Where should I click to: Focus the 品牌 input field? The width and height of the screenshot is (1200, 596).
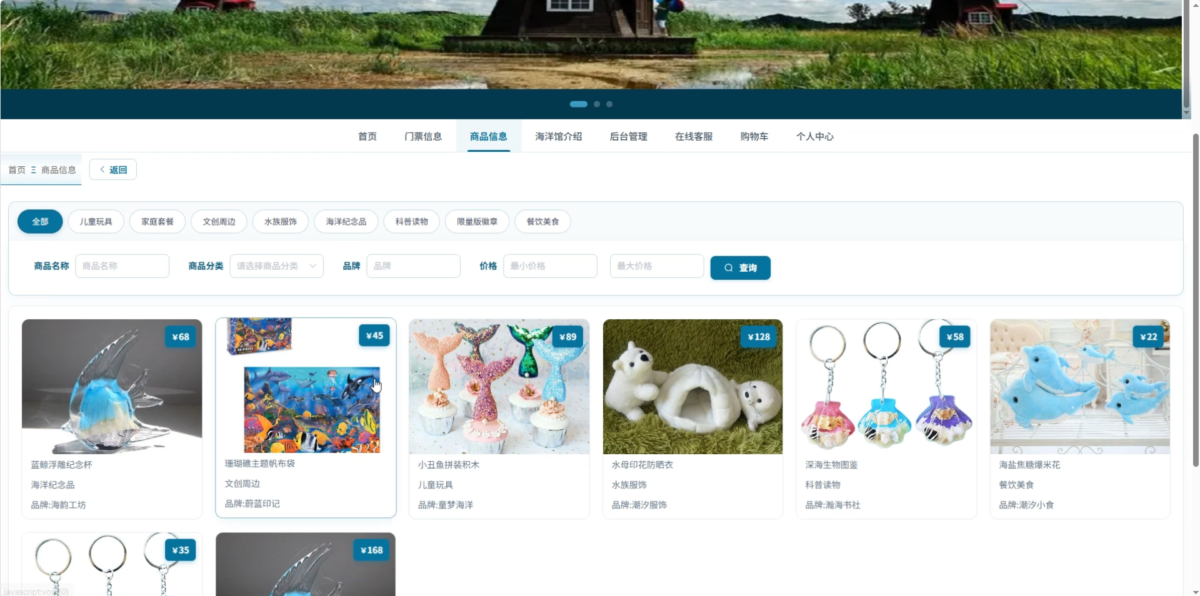(x=414, y=266)
